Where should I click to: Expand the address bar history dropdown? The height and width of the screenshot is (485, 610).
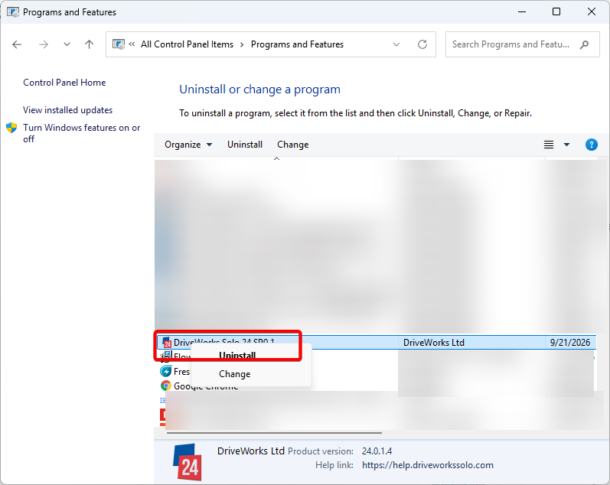point(396,44)
